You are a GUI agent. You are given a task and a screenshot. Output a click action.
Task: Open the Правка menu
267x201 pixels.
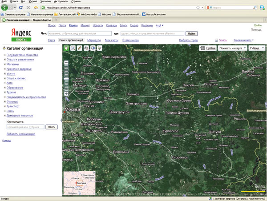click(x=14, y=1)
